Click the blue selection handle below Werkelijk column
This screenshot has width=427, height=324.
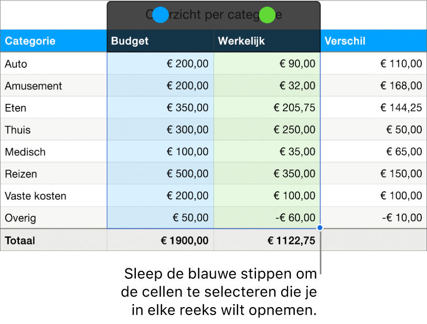320,228
